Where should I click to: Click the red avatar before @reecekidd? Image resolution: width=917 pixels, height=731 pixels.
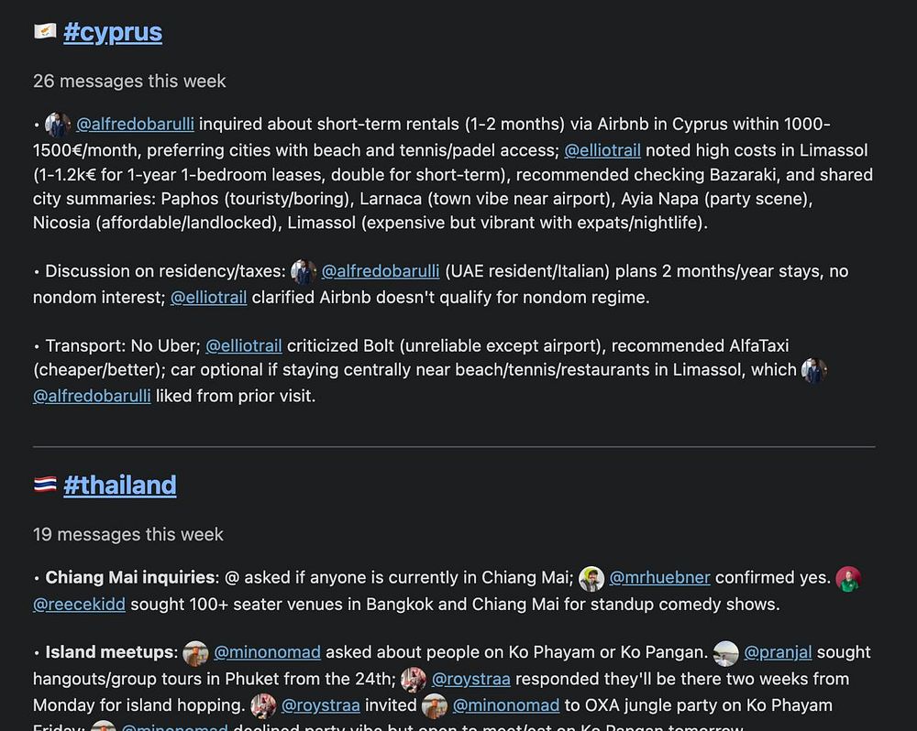coord(848,578)
